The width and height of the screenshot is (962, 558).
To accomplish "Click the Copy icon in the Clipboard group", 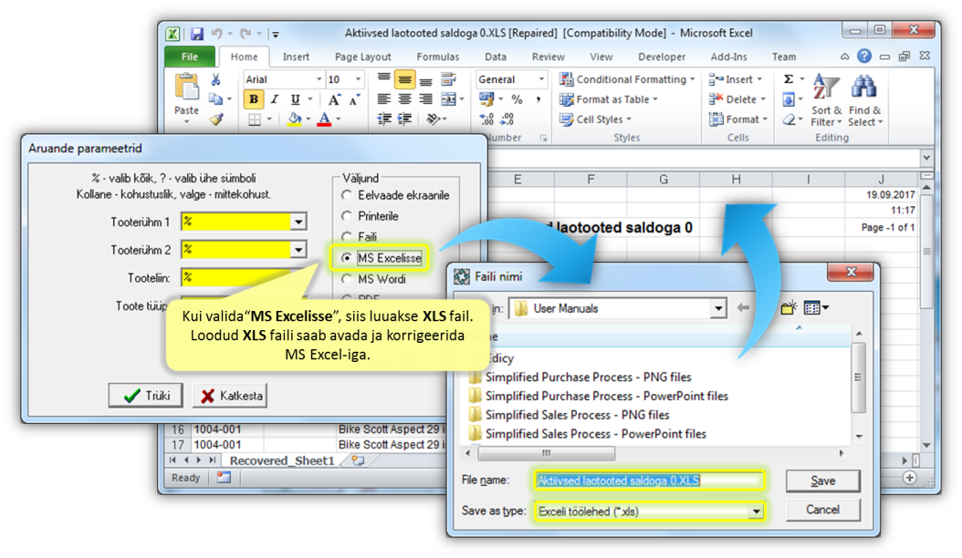I will (215, 99).
